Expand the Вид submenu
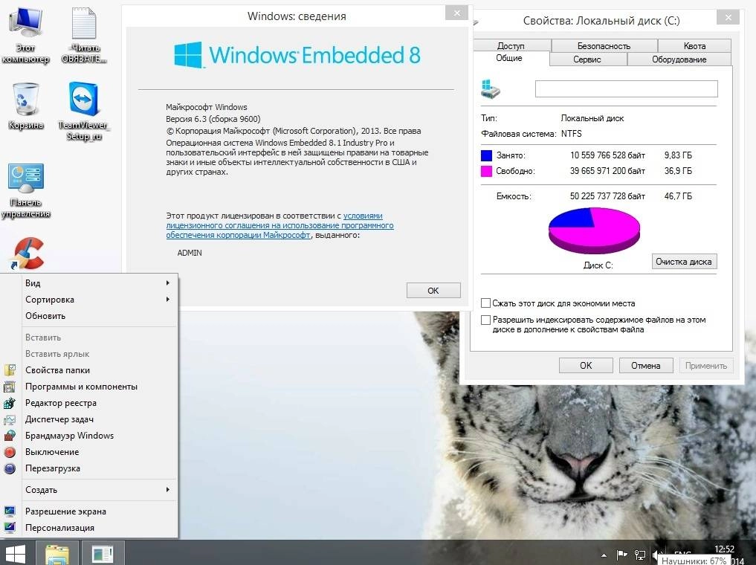 coord(100,283)
